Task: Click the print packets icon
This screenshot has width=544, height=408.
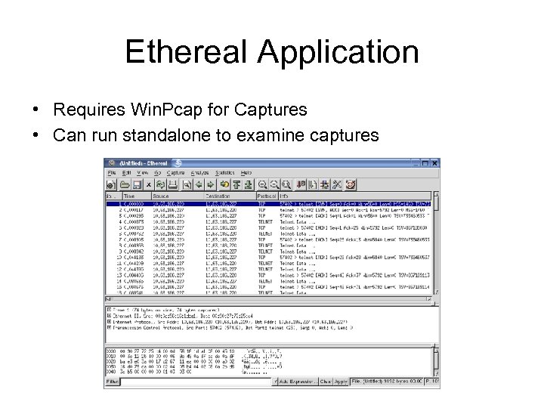Action: click(172, 184)
